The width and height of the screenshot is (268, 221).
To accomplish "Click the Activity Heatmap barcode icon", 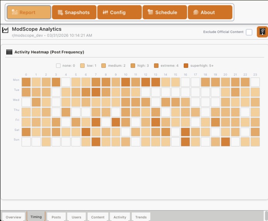I will pos(9,52).
